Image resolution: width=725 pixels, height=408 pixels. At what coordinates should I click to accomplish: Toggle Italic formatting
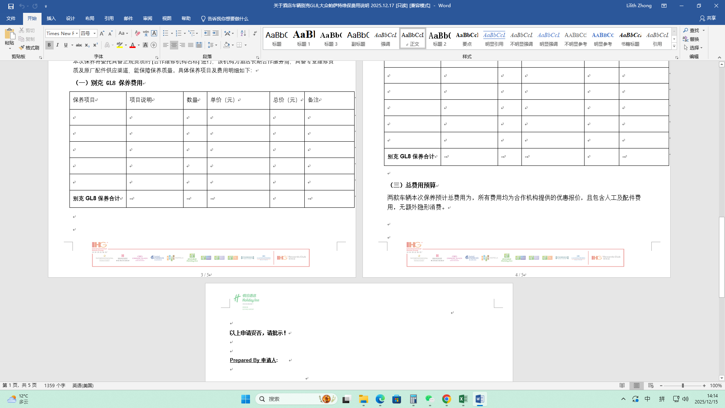coord(57,45)
